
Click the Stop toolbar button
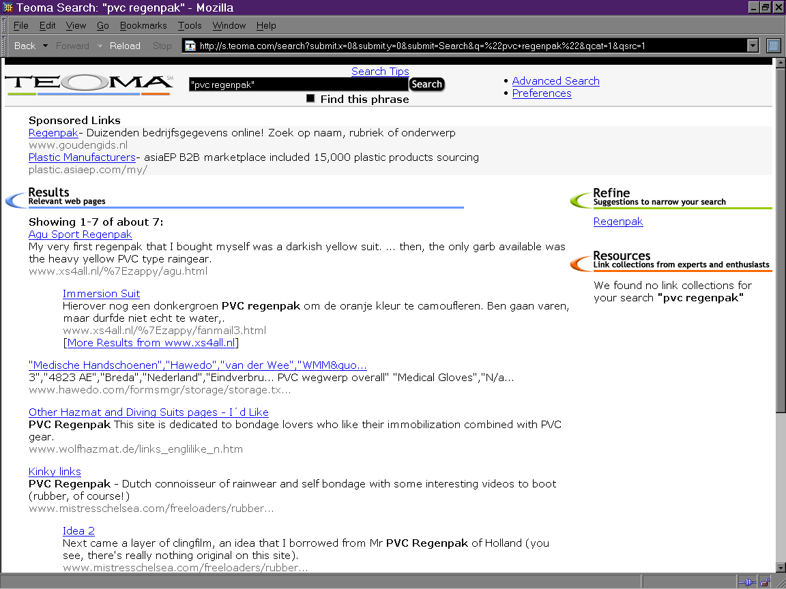(162, 46)
